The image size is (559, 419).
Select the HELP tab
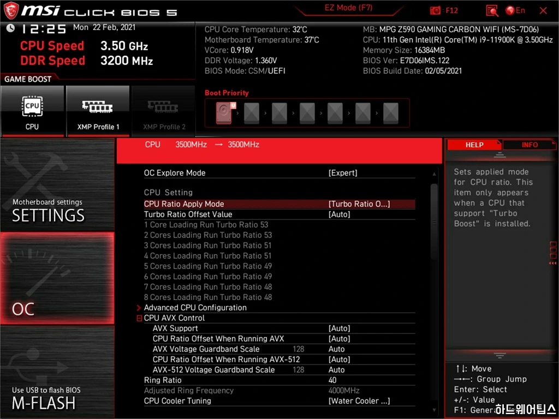tap(474, 145)
